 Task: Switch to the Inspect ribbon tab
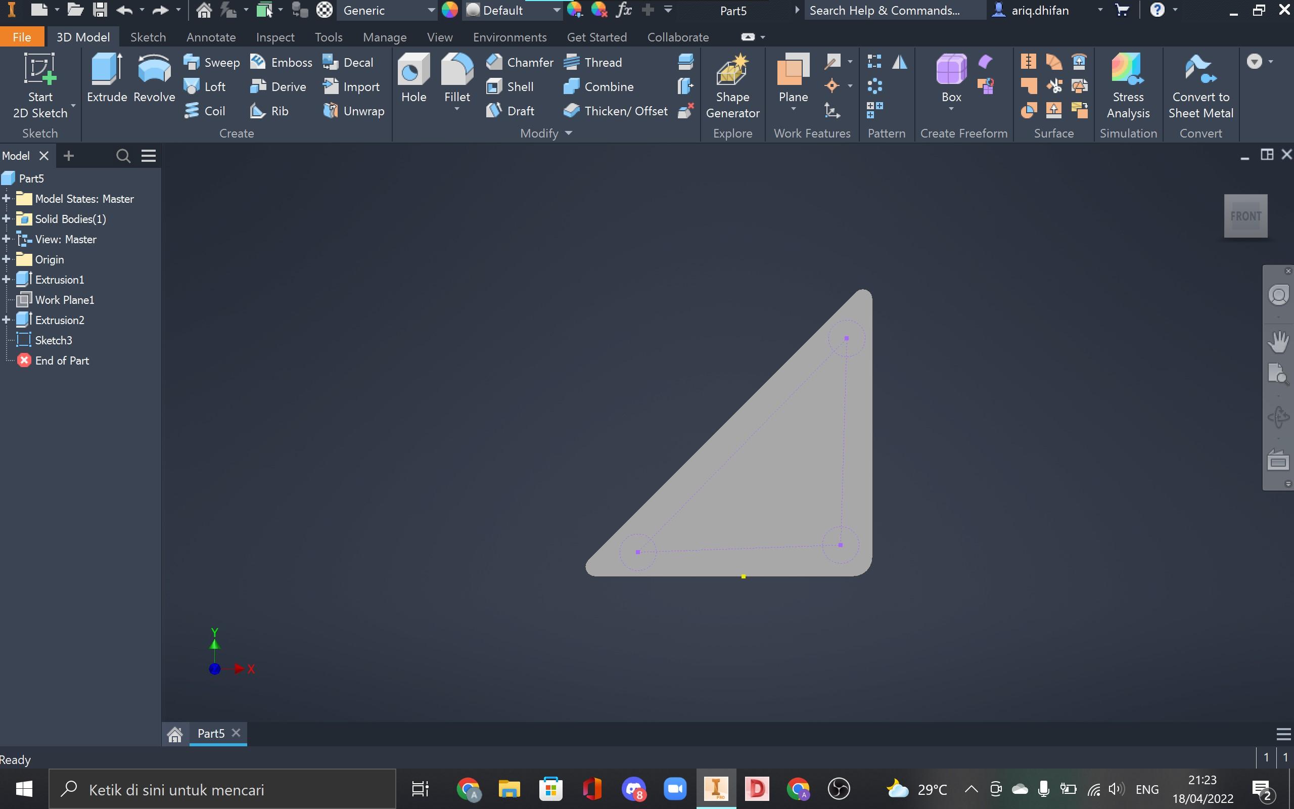pos(275,37)
